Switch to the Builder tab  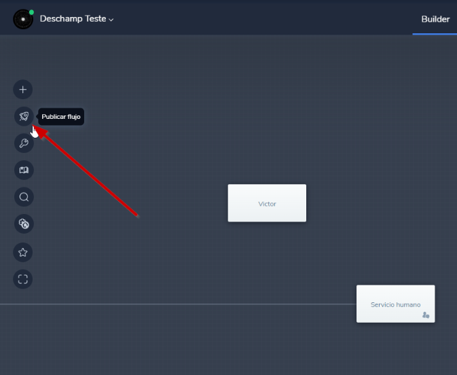click(435, 19)
